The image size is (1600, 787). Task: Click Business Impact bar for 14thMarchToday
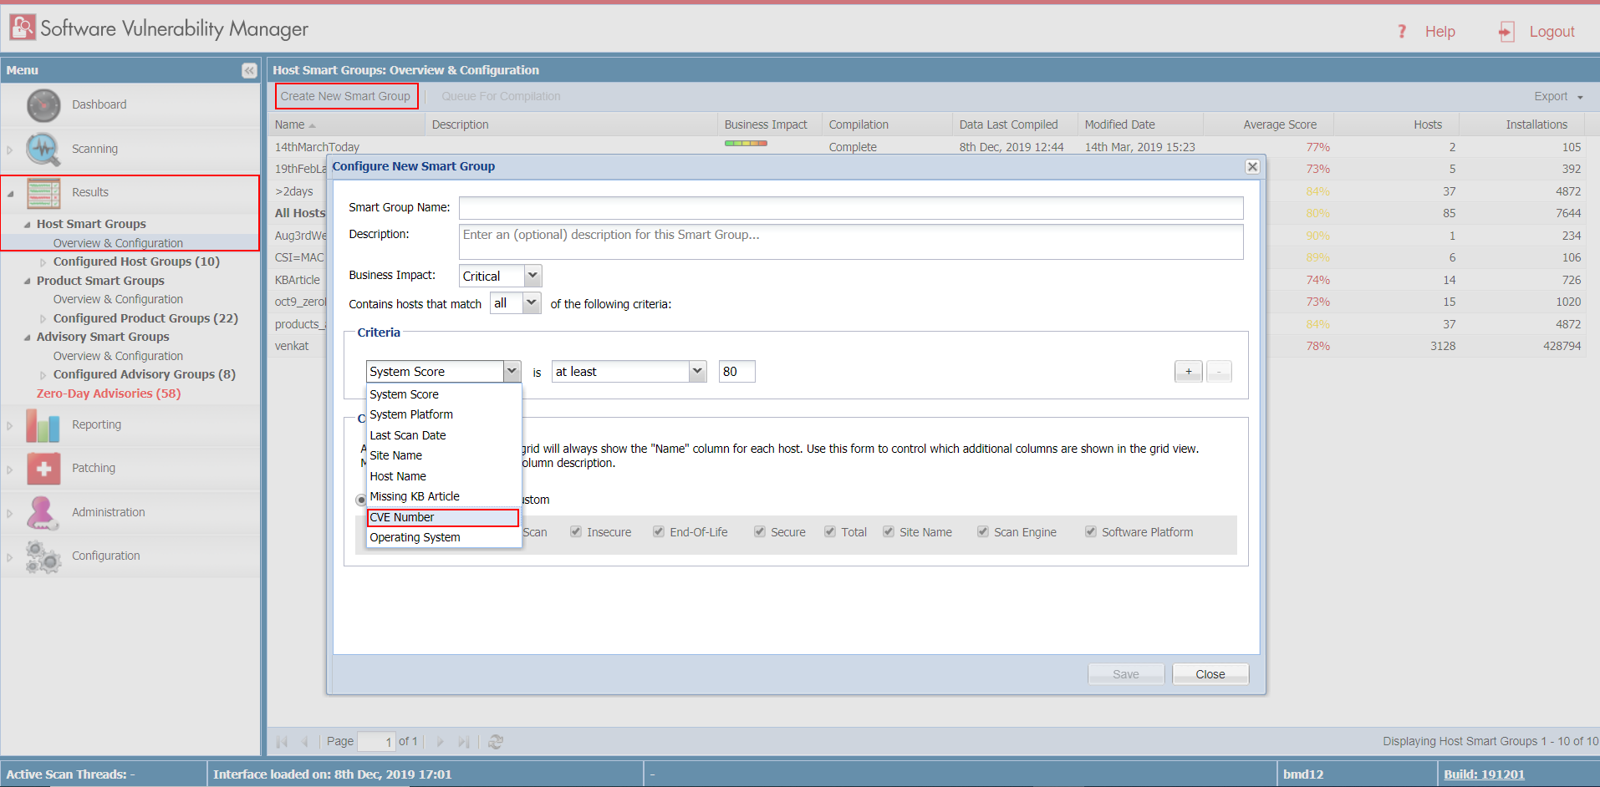tap(746, 144)
